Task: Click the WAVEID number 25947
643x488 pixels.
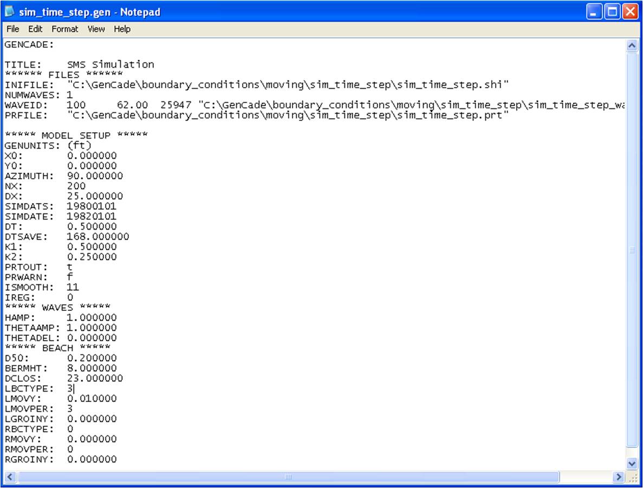Action: [x=176, y=105]
